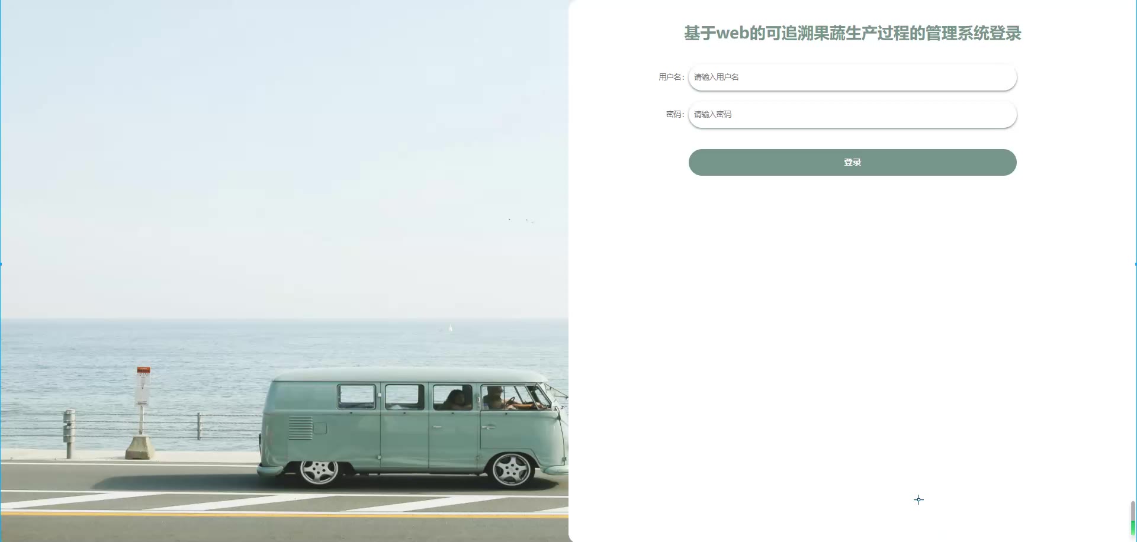1137x542 pixels.
Task: Click the green 登录 button
Action: [852, 162]
